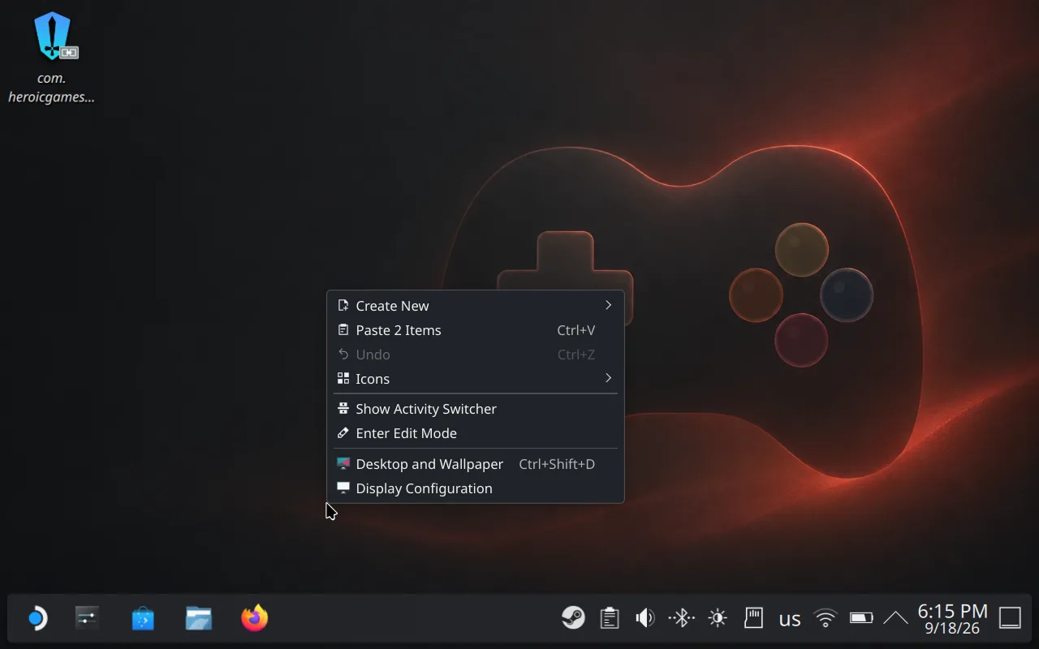Open Desktop and Wallpaper settings
Screen dimensions: 1039x649
[x=476, y=464]
